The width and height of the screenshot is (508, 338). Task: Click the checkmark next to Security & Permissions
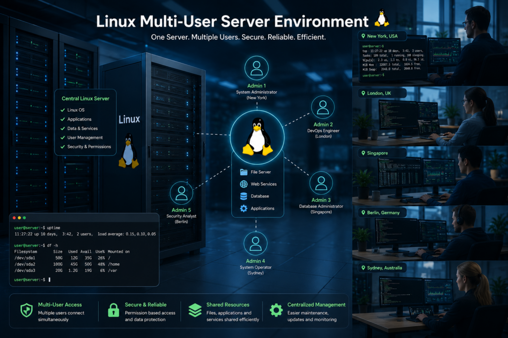pos(63,147)
